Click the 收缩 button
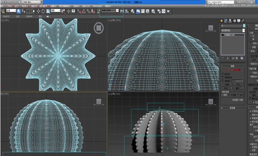This screenshot has width=258, height=156. [227, 85]
